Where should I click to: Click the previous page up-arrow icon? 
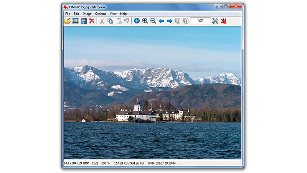(x=178, y=21)
